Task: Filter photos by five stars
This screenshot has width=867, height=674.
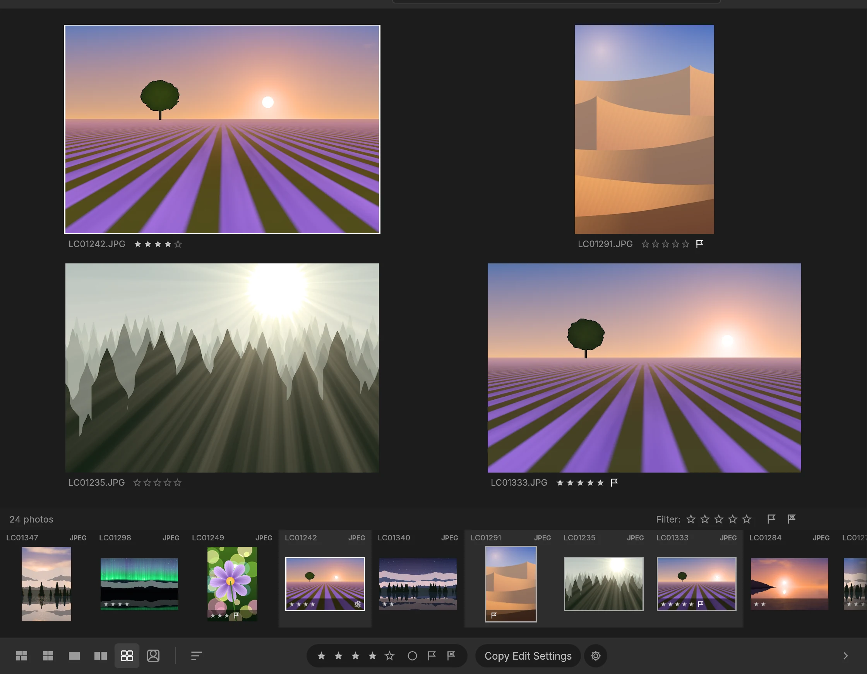Action: click(747, 519)
